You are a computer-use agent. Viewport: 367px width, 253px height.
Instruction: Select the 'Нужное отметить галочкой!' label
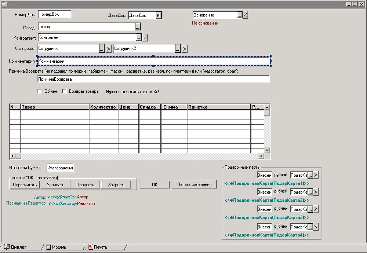tap(132, 92)
